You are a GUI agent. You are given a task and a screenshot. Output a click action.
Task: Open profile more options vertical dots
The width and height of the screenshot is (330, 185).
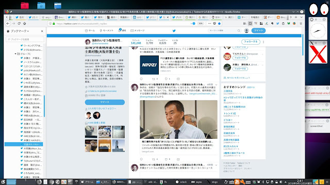(x=263, y=42)
